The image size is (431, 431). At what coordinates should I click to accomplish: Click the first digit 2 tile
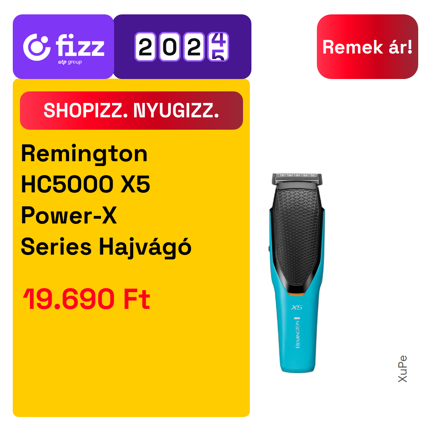click(145, 47)
